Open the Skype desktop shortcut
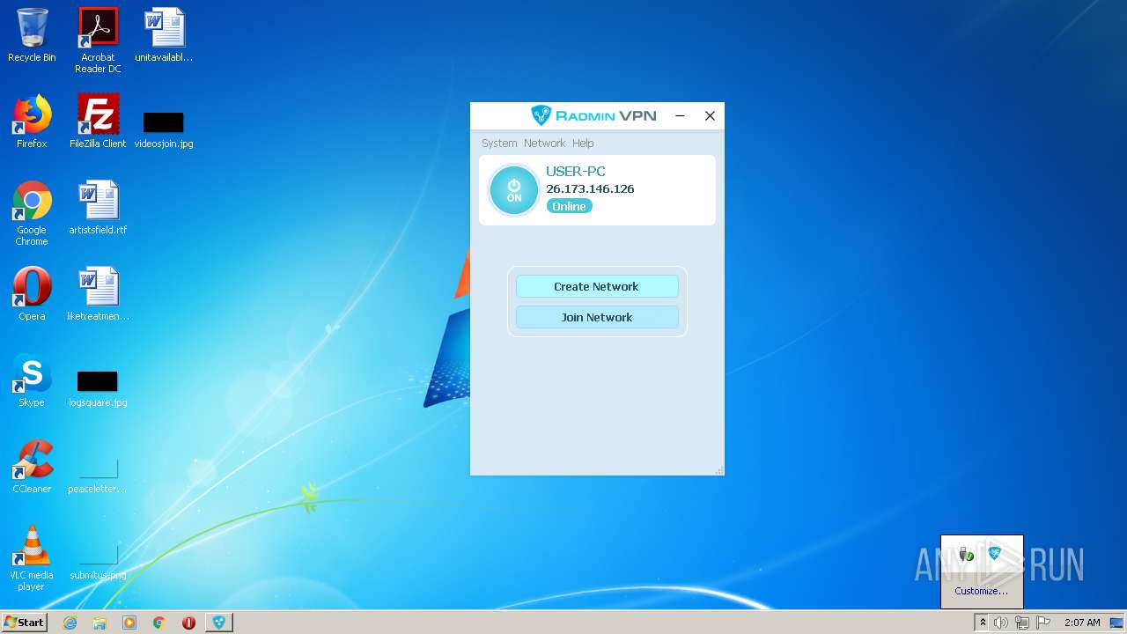Viewport: 1127px width, 634px height. pyautogui.click(x=32, y=381)
